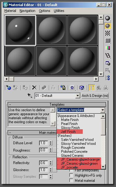Screen dimensions: 116x187
Task: Click the sample slots vertical scrollbar thumb
Action: tap(101, 22)
